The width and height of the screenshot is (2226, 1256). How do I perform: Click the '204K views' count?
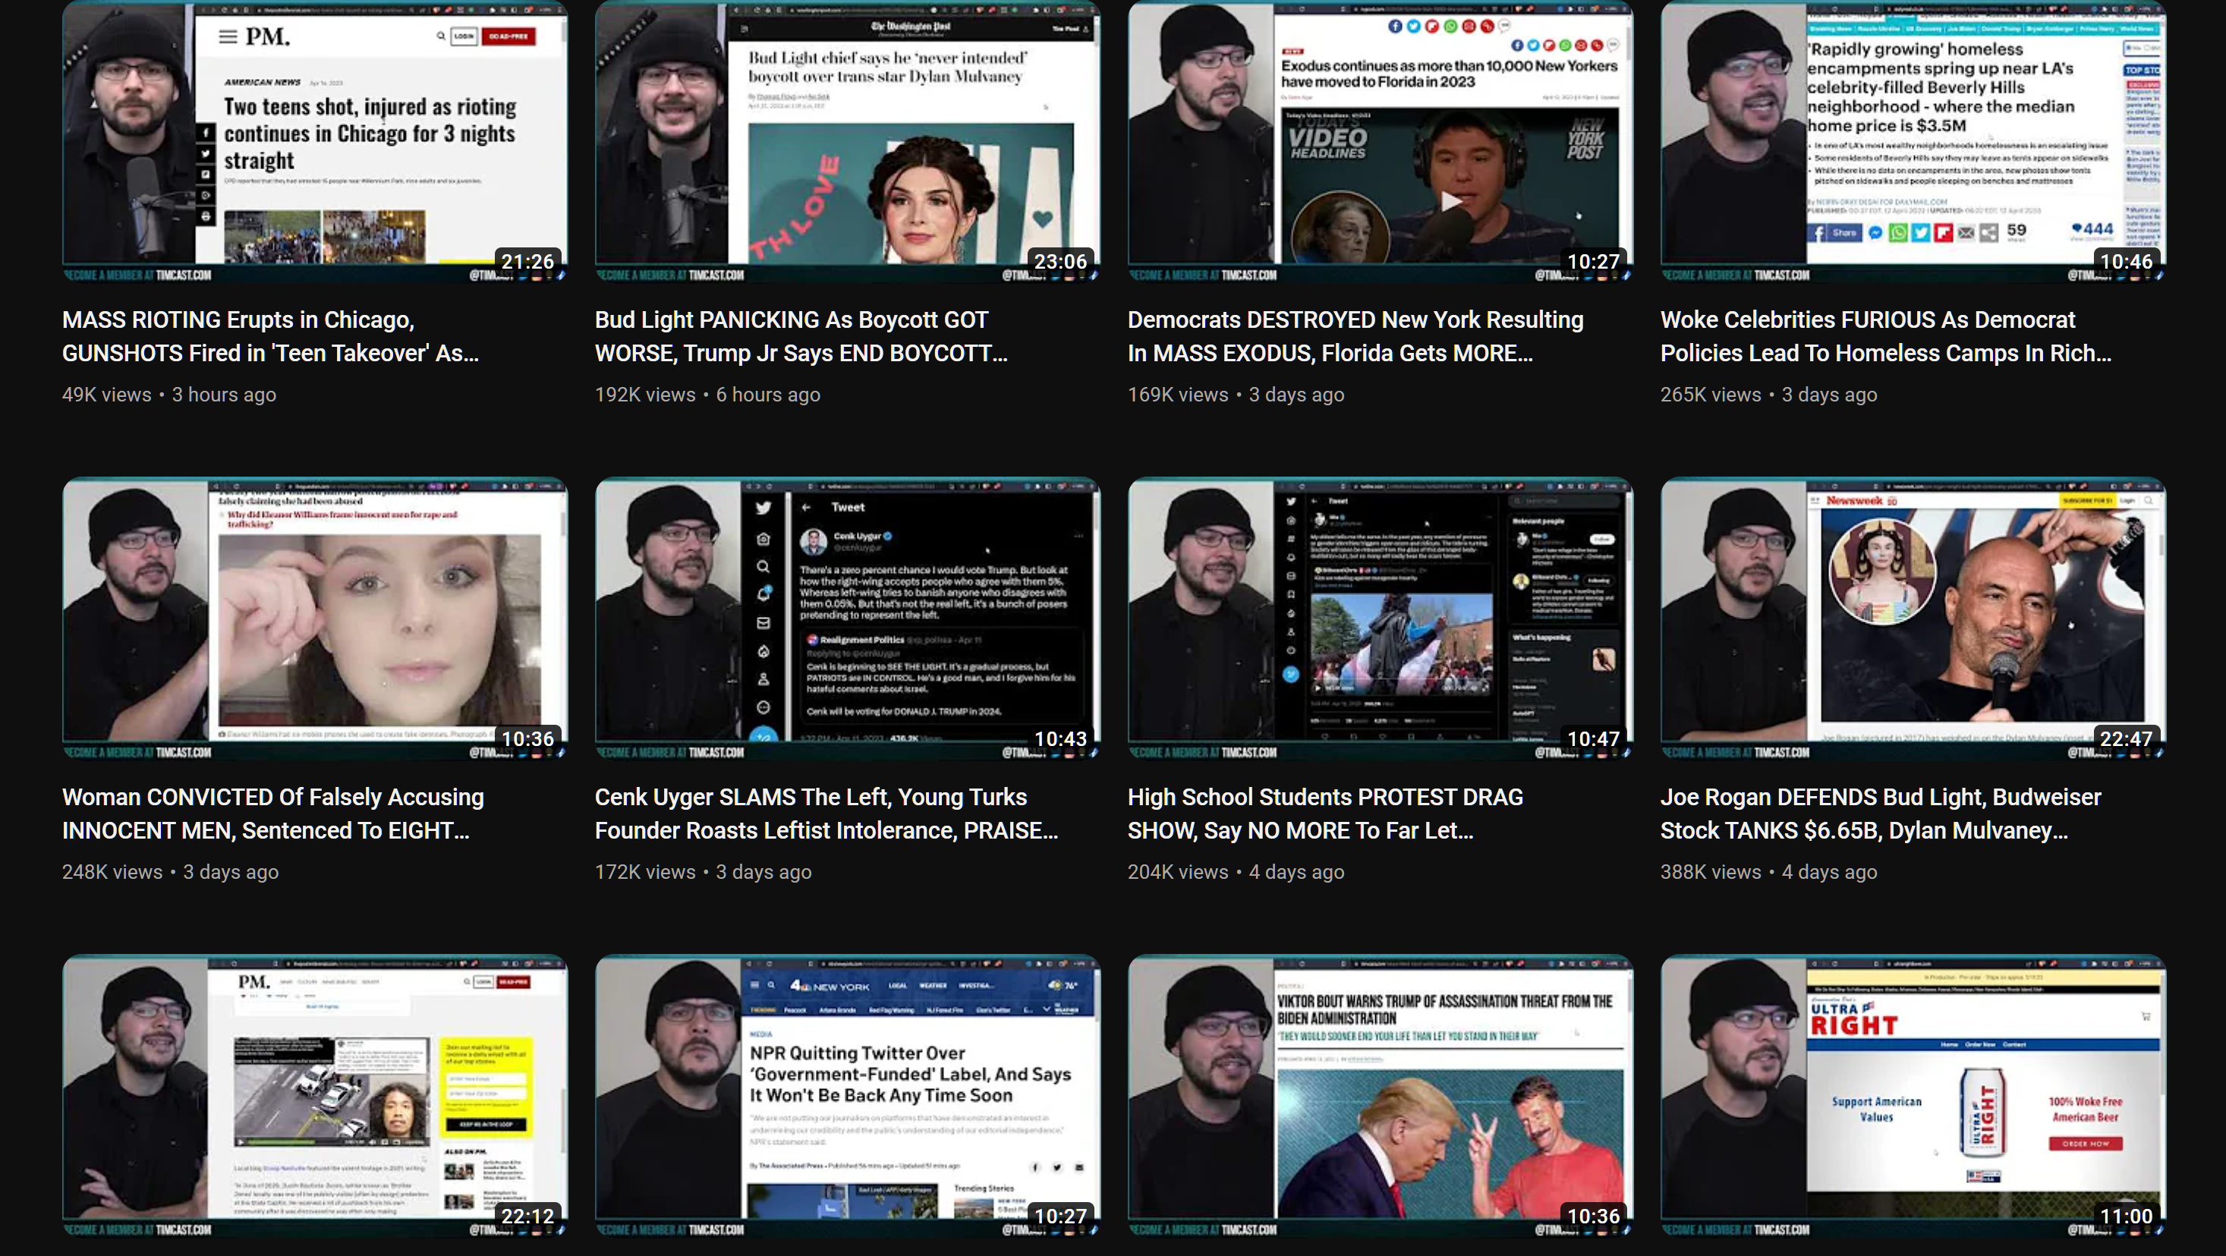pos(1178,873)
